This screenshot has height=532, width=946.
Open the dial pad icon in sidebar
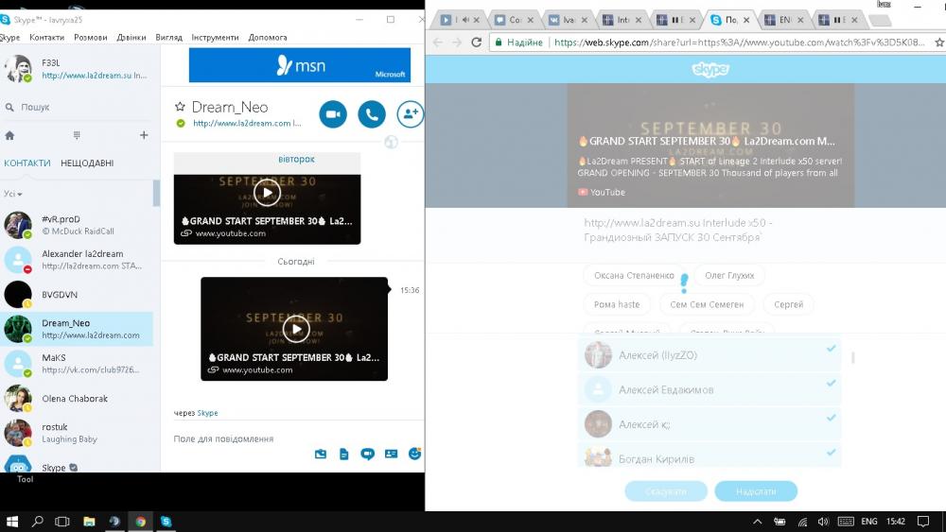click(x=77, y=136)
